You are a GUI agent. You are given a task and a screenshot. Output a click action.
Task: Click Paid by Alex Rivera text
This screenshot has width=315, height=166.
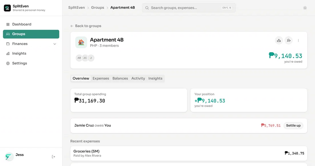87,156
